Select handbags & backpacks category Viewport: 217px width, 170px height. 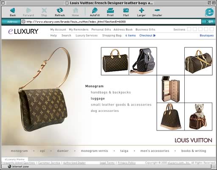point(111,92)
